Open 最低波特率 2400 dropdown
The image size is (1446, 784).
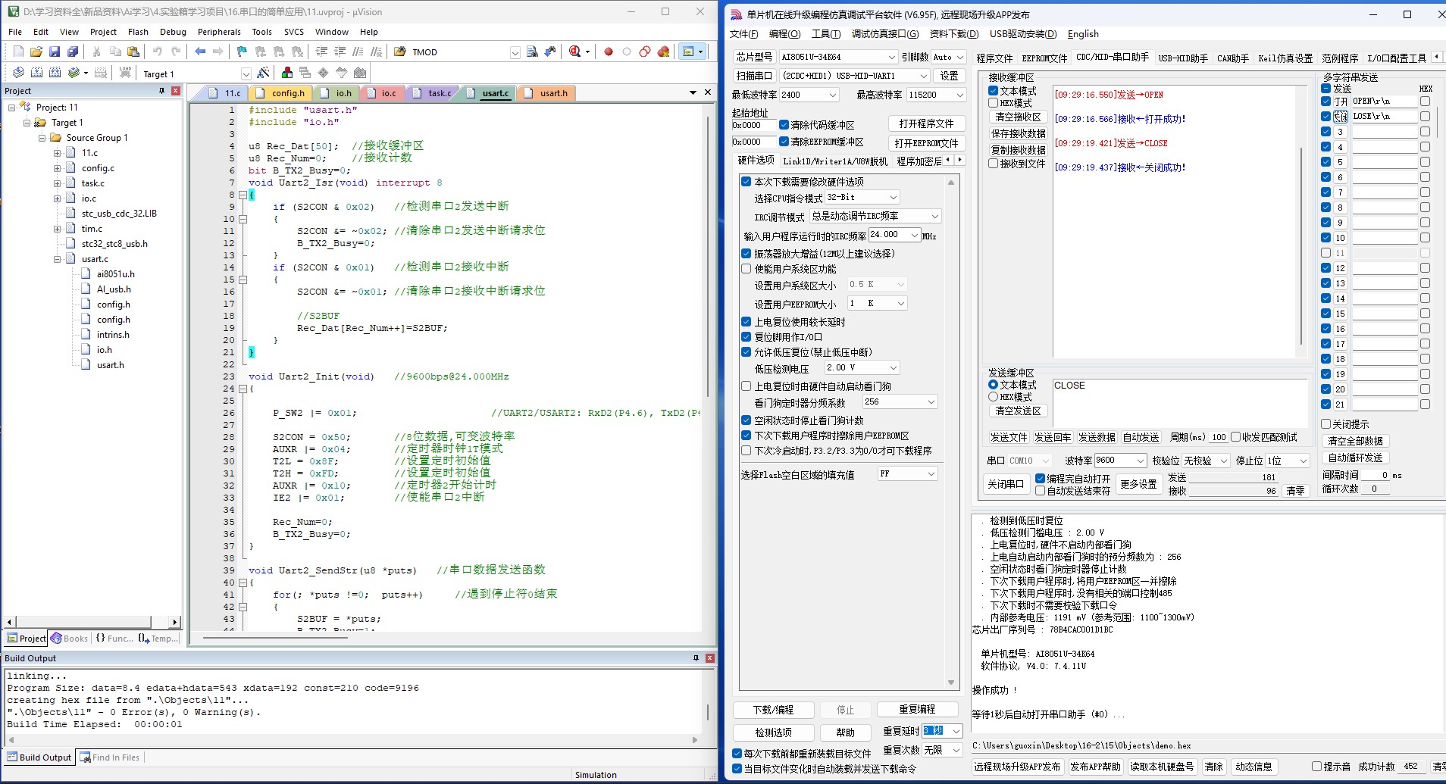832,95
